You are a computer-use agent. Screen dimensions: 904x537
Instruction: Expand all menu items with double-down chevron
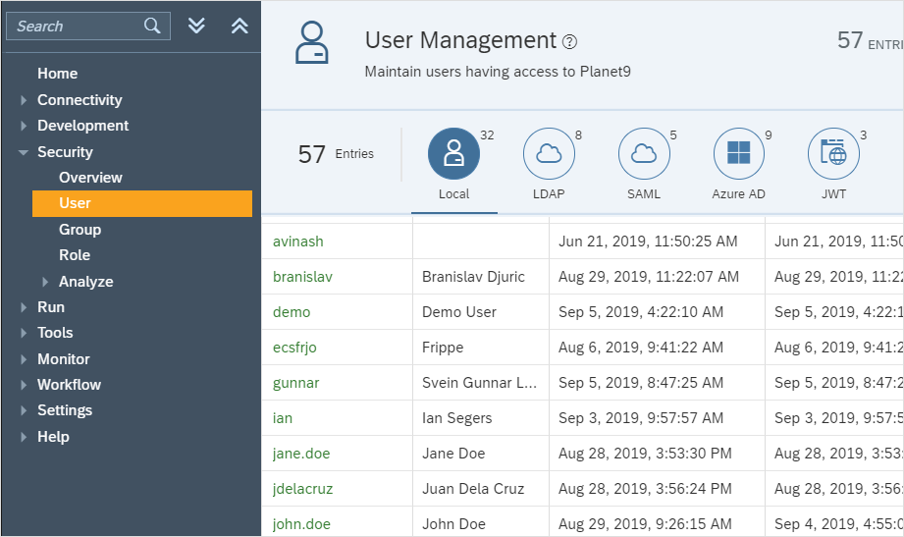point(196,27)
